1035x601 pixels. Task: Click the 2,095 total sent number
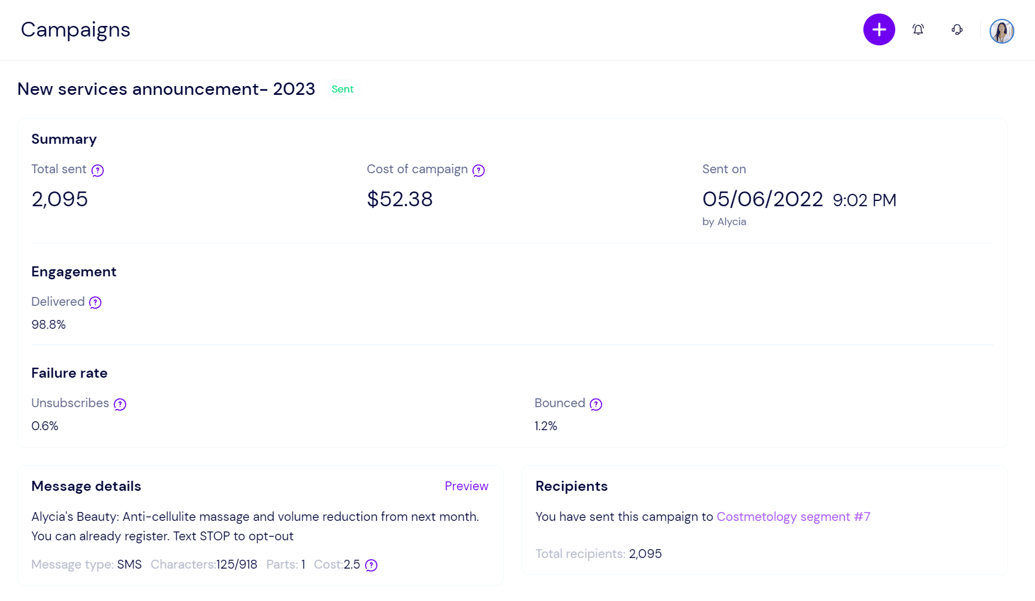(x=60, y=199)
